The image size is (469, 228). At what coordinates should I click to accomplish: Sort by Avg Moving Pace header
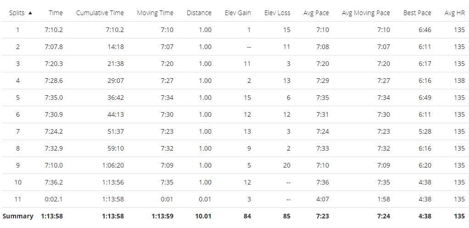click(366, 13)
